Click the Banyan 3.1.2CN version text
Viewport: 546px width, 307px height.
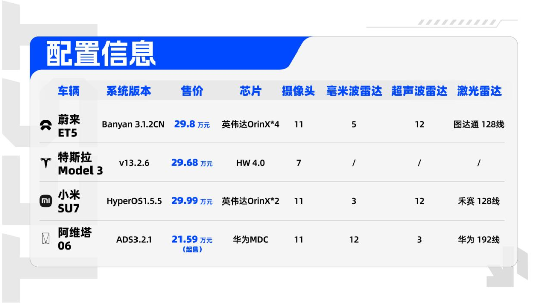(133, 124)
